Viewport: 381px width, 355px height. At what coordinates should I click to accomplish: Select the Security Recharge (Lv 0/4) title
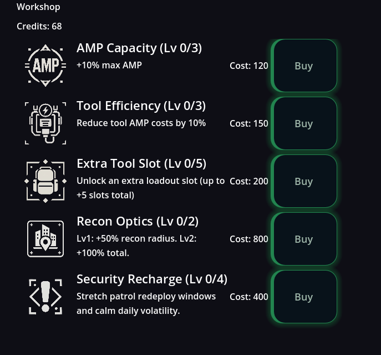coord(152,279)
